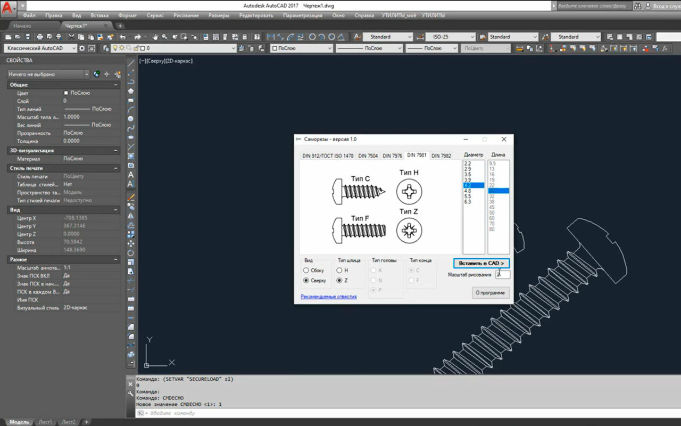This screenshot has width=681, height=426.
Task: Switch to the Начало document tab
Action: coord(22,26)
